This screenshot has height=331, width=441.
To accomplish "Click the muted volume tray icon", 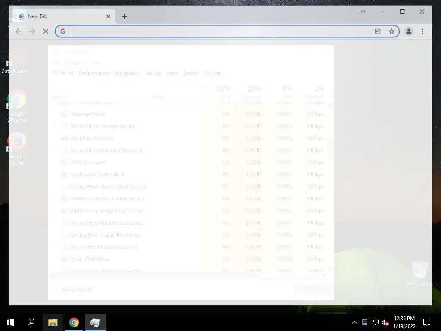I will coord(385,322).
